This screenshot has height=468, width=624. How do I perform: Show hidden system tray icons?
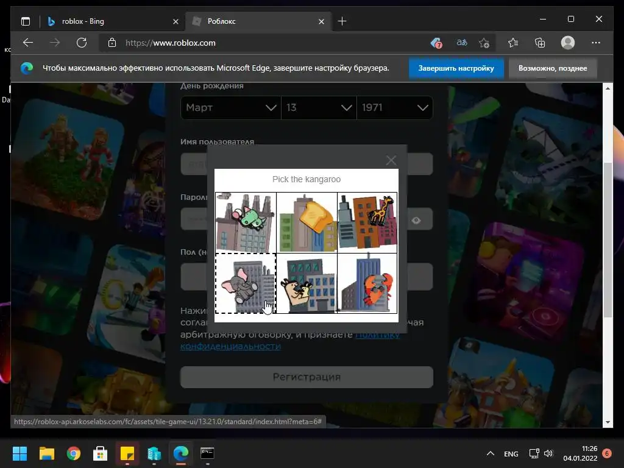point(491,453)
